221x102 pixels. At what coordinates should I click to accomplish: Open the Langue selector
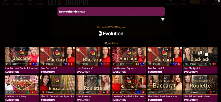(x=40, y=2)
